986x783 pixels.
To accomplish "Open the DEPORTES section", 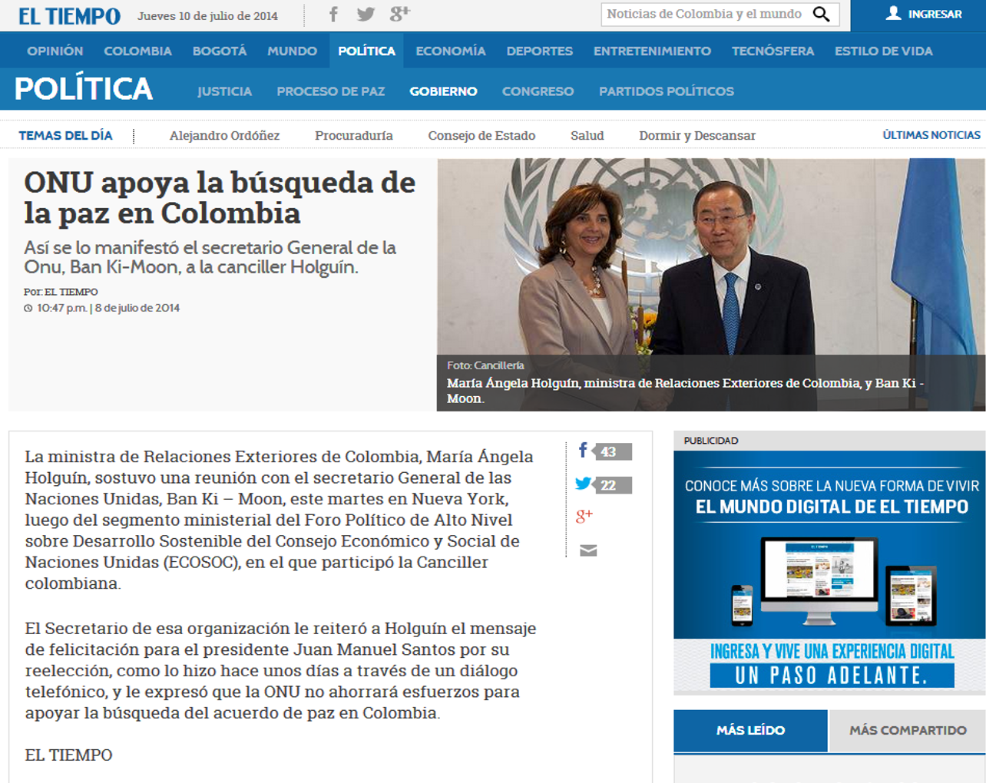I will [540, 51].
